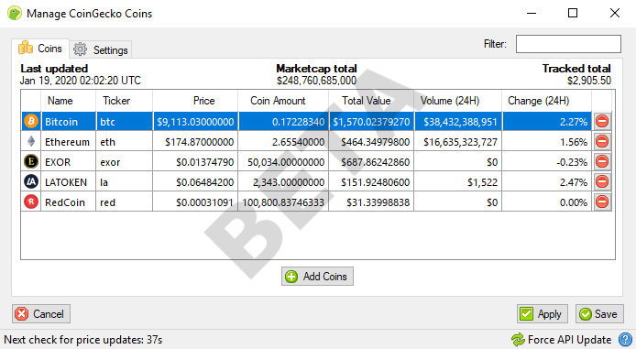Select the EXOR name cell
Screen dimensions: 636x349
tap(68, 162)
